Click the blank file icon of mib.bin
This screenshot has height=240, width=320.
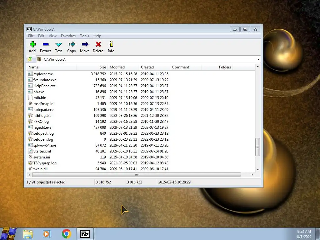(x=30, y=97)
